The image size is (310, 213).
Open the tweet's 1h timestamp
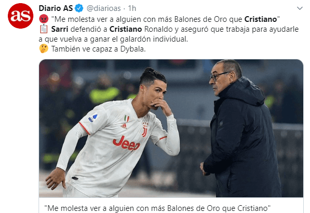click(x=132, y=8)
